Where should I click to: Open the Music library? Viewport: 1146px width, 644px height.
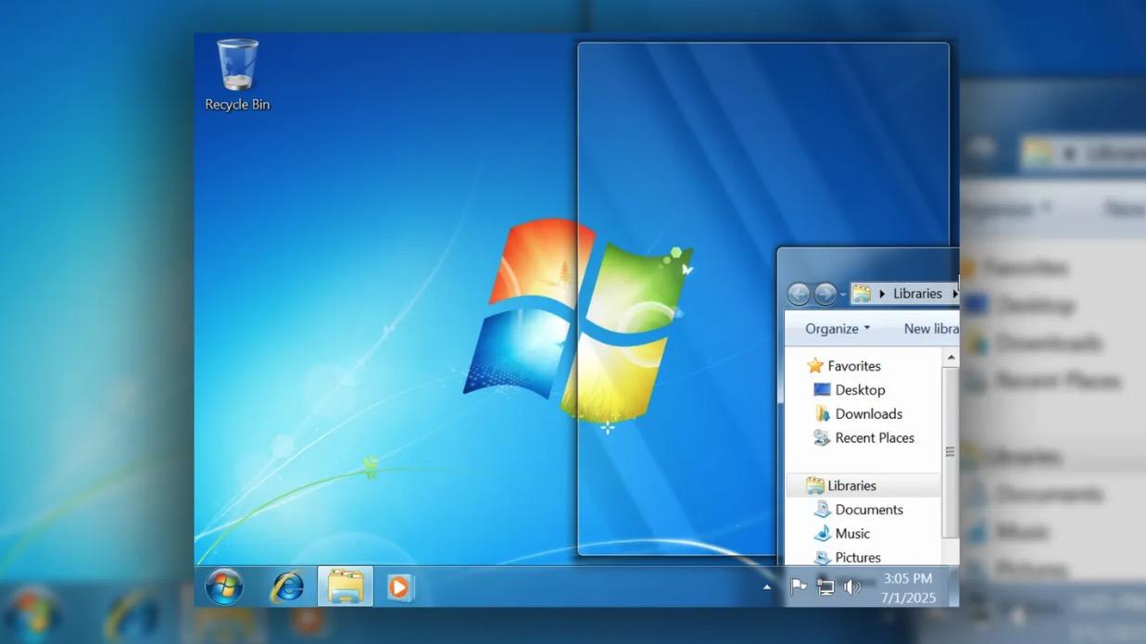pos(852,534)
